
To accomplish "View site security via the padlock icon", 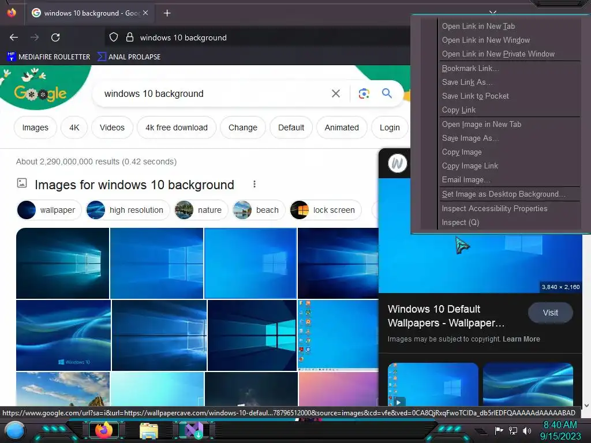I will pyautogui.click(x=130, y=37).
